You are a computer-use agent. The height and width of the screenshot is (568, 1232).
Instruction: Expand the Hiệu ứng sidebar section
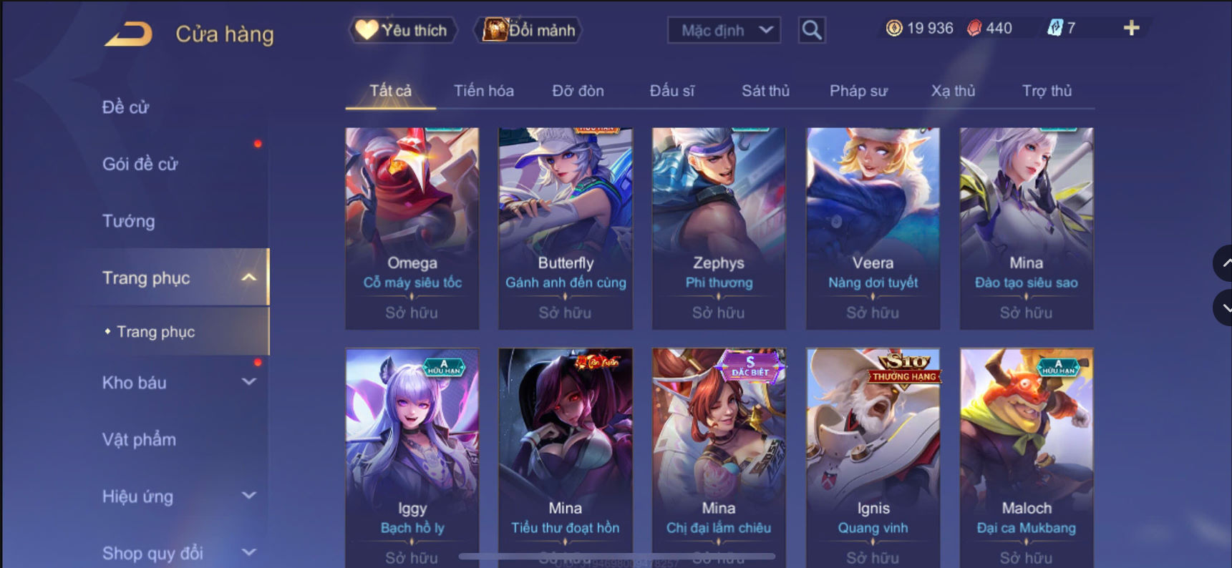248,495
